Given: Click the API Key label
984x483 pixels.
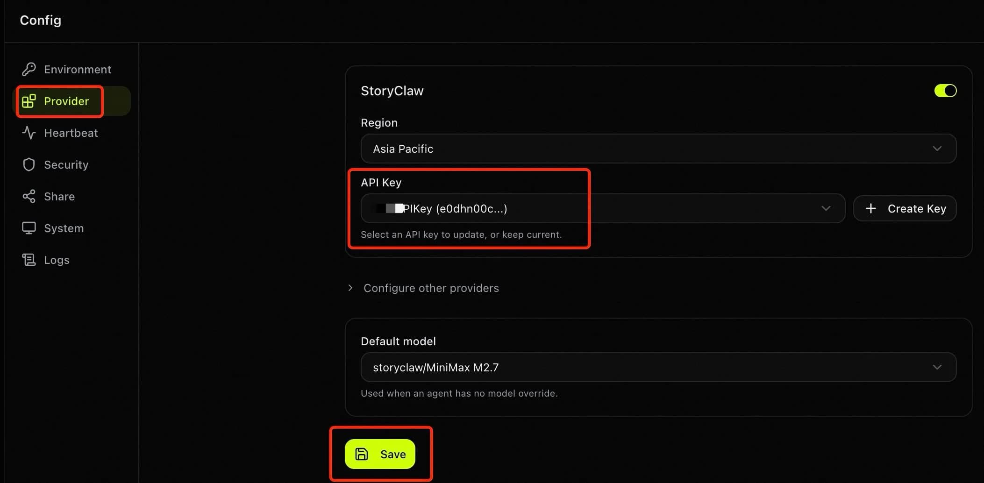Looking at the screenshot, I should coord(381,183).
